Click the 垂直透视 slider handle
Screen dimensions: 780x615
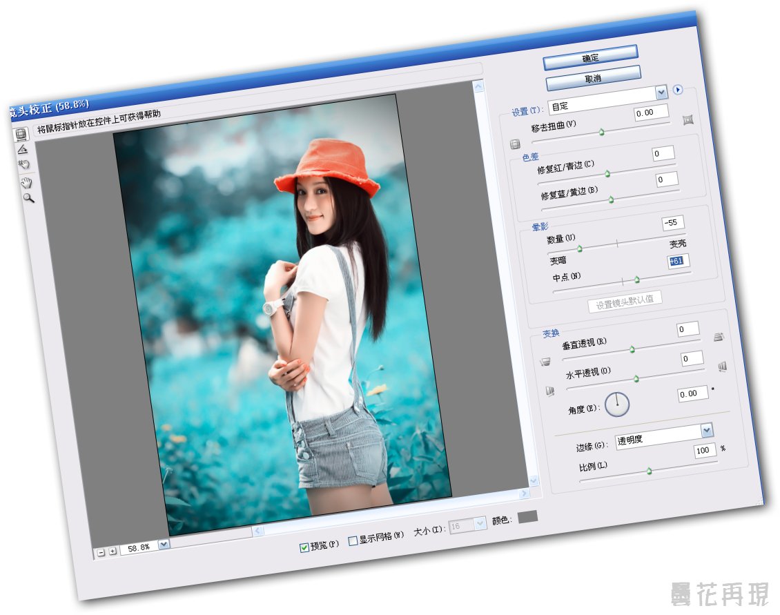click(632, 349)
